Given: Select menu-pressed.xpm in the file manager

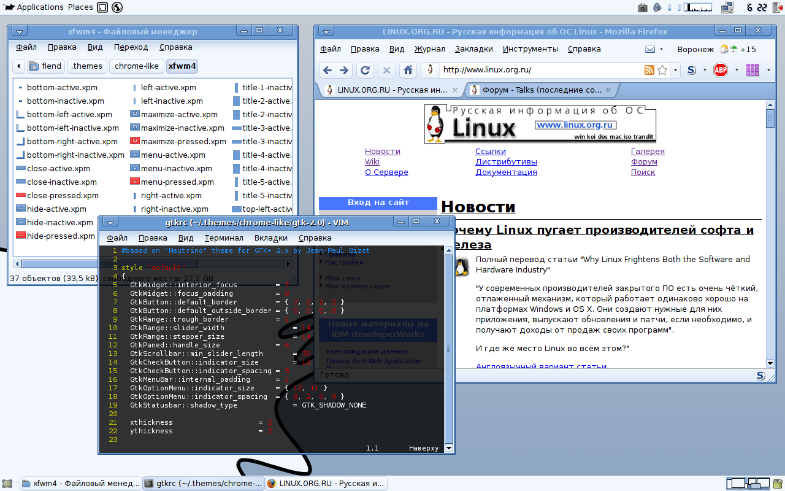Looking at the screenshot, I should (x=172, y=182).
